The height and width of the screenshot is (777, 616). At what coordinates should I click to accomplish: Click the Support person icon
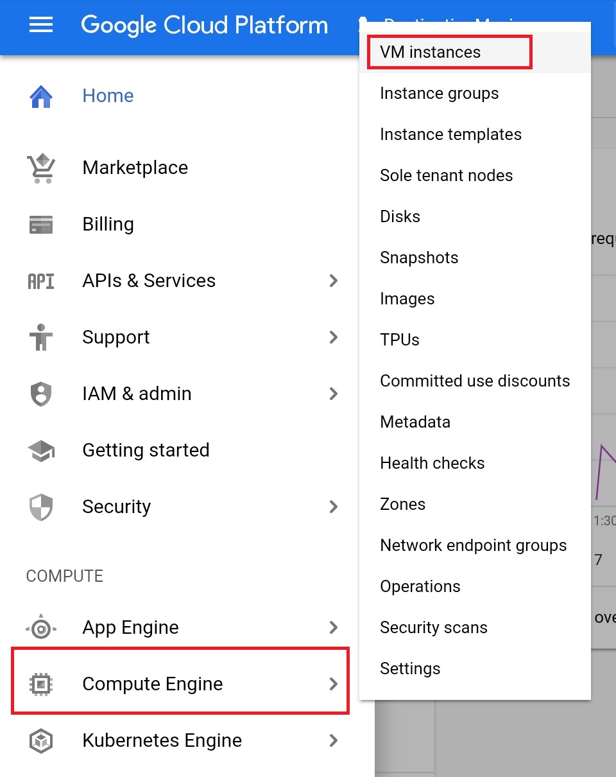(x=41, y=338)
